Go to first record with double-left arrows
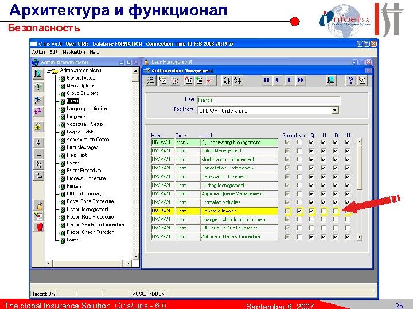This screenshot has height=309, width=413. (x=266, y=80)
